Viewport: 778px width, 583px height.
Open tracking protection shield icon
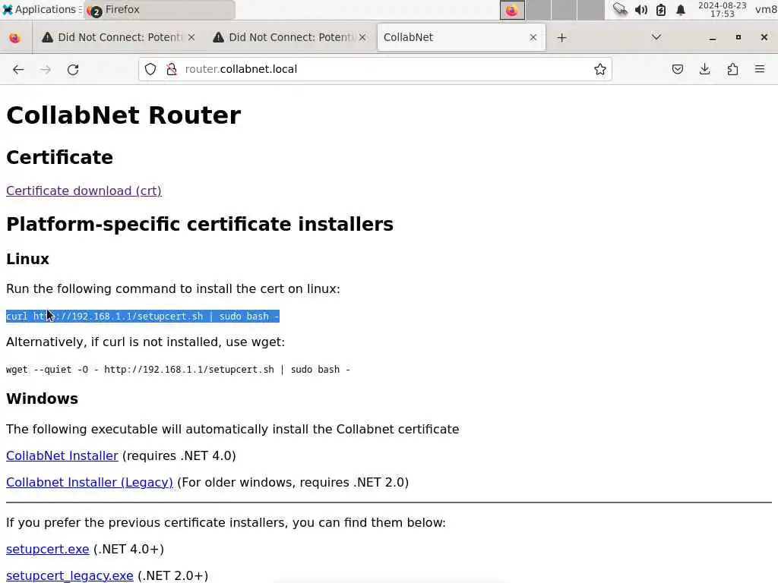(150, 69)
